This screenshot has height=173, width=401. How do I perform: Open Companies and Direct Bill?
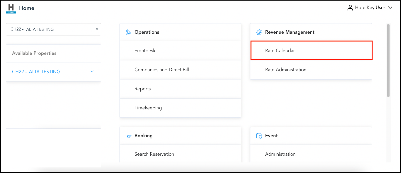[162, 70]
